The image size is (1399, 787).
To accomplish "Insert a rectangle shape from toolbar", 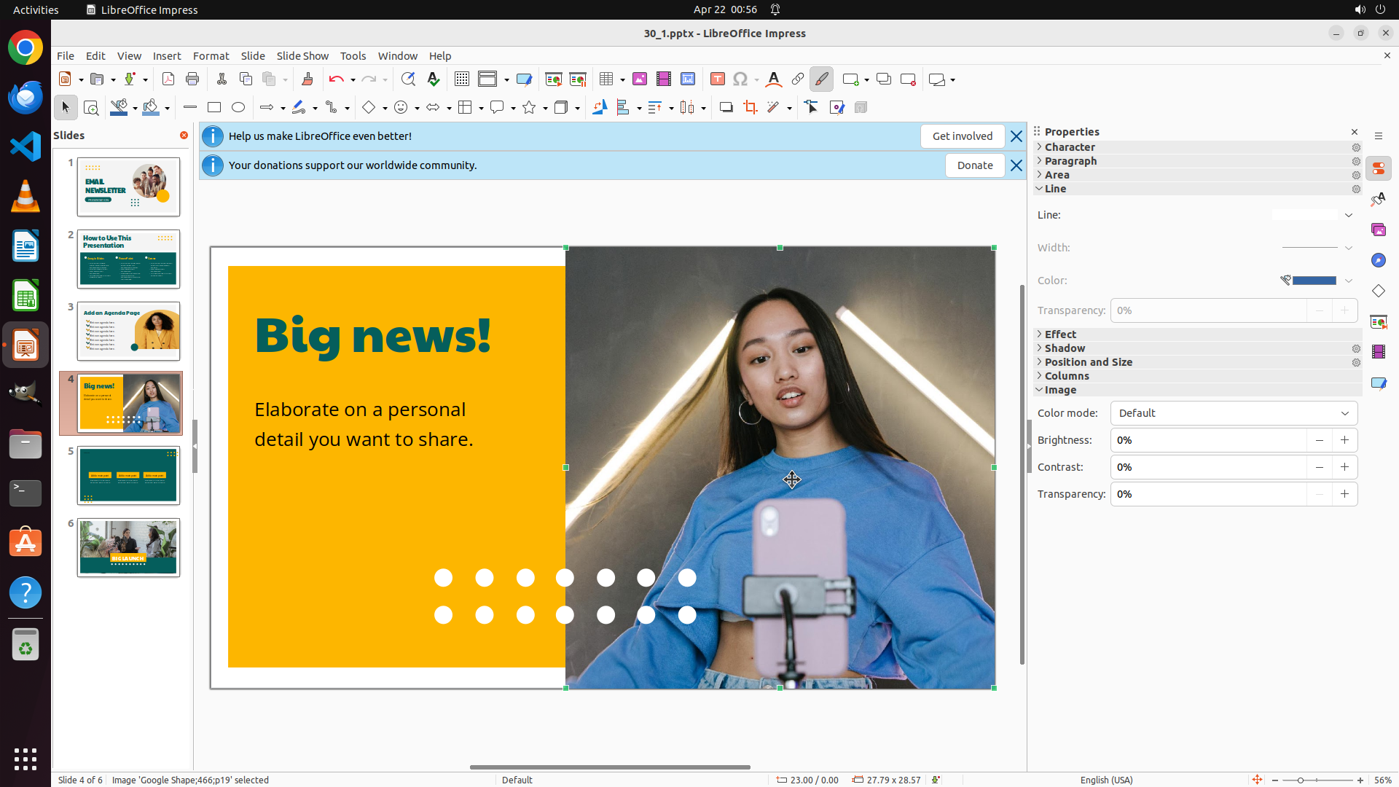I will [x=214, y=108].
